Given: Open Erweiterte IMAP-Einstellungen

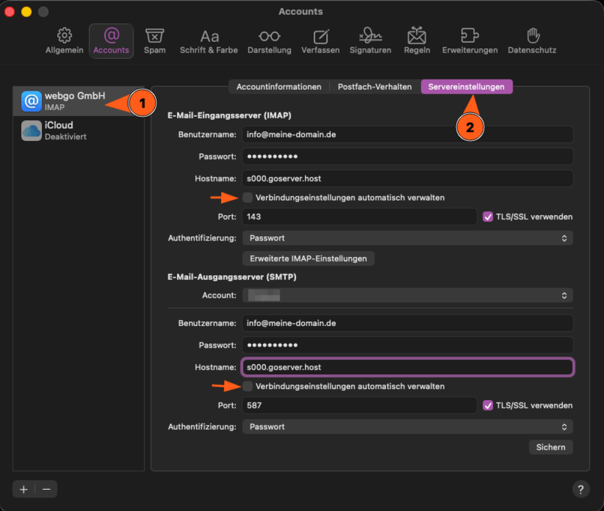Looking at the screenshot, I should 308,259.
